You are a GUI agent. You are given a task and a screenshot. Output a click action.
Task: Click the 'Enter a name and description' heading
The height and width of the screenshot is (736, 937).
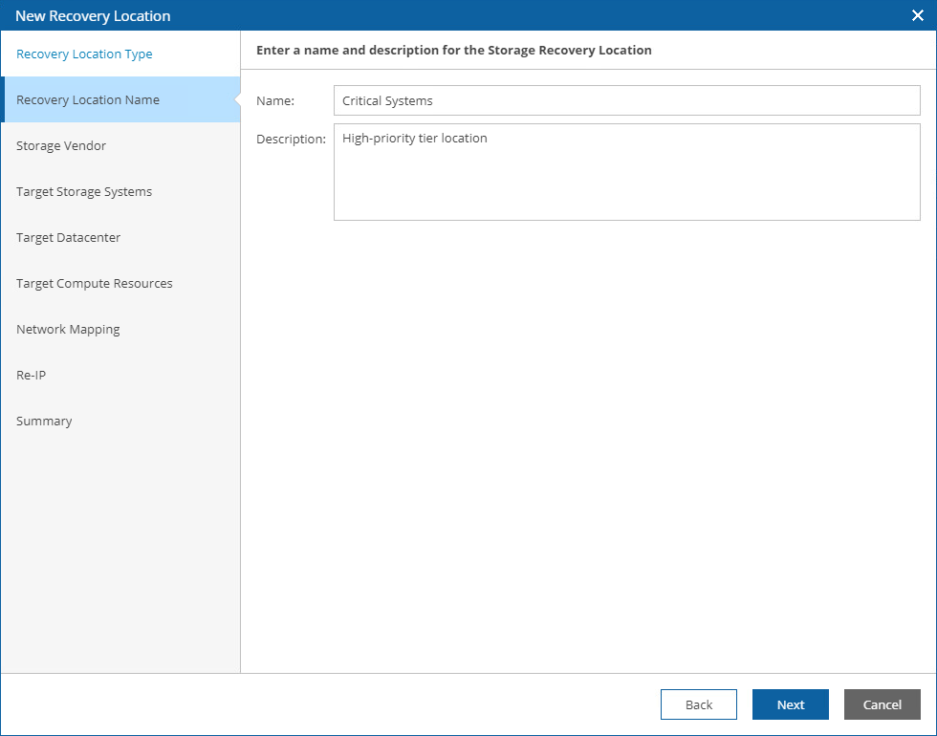[x=454, y=51]
